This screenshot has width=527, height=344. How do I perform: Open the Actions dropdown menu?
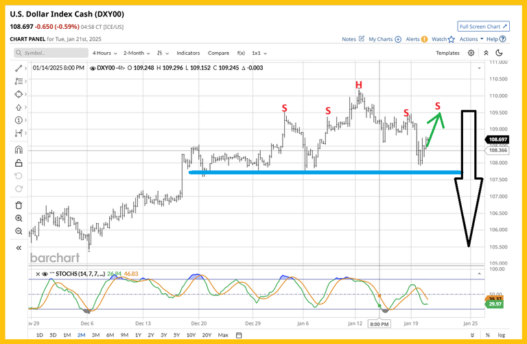tap(471, 39)
